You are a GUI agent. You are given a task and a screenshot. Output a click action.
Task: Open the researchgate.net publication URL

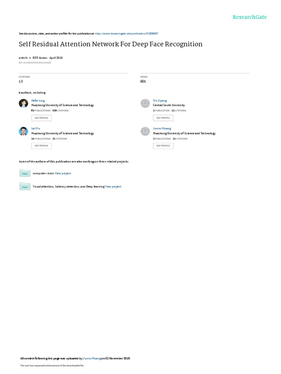(x=126, y=34)
